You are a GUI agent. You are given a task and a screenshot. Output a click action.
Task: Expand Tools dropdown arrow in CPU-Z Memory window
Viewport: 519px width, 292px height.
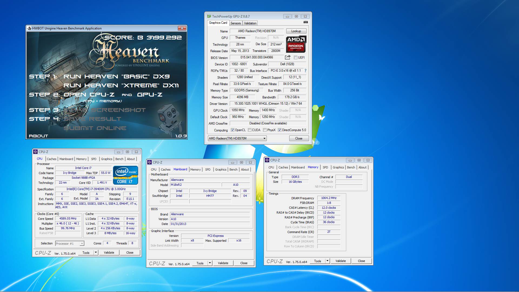[x=327, y=261]
